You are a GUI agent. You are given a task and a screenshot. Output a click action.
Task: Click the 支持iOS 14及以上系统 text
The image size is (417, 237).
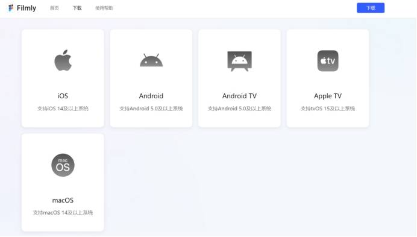63,109
